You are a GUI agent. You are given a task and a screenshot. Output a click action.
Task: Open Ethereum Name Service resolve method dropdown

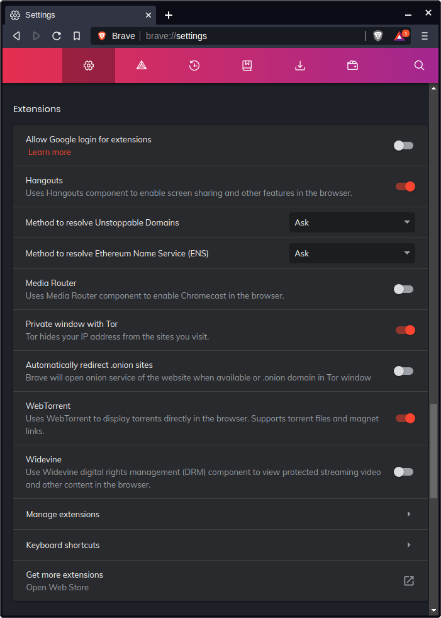pyautogui.click(x=352, y=253)
